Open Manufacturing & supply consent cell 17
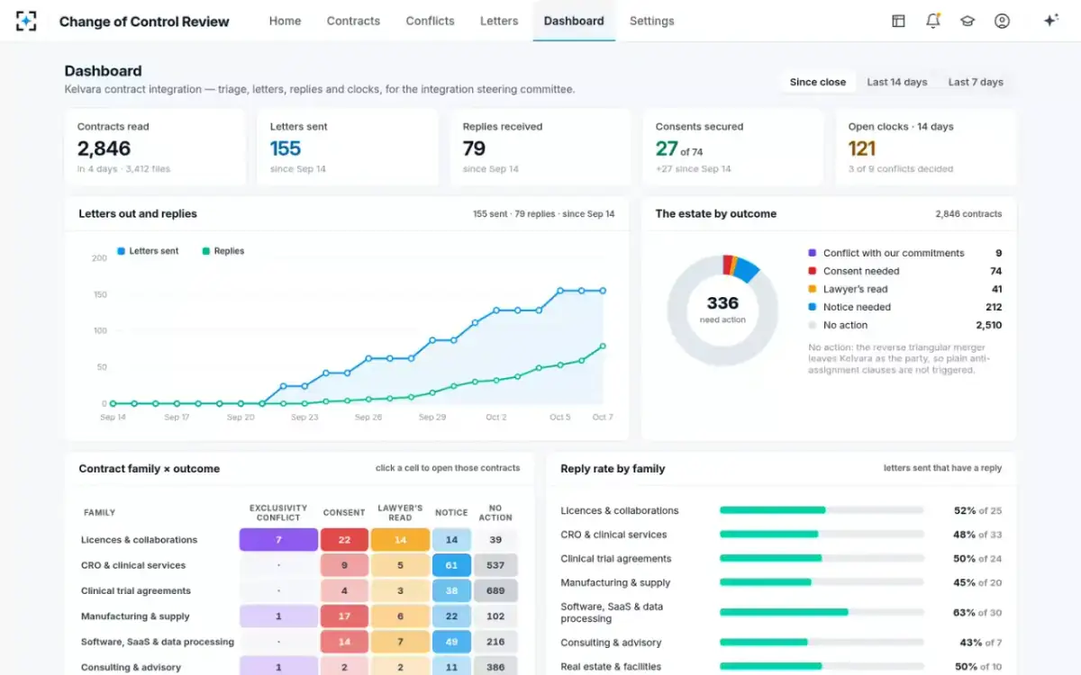 [344, 616]
